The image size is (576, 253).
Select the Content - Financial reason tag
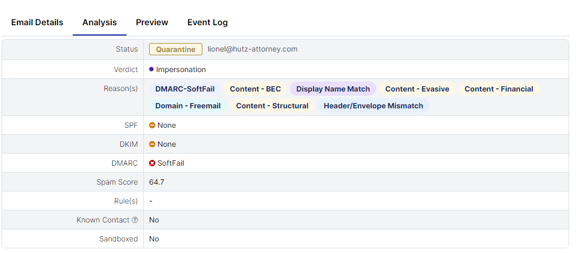tap(499, 89)
